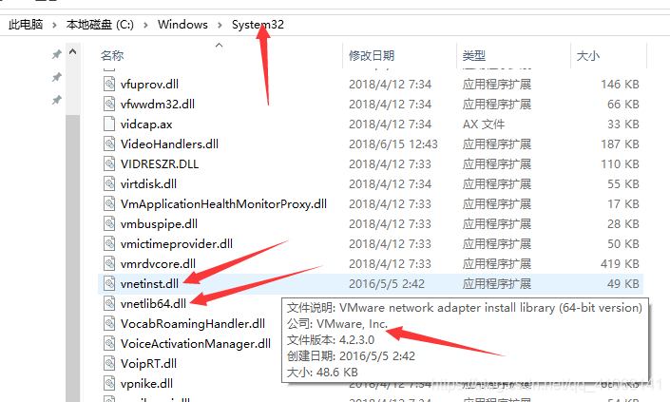Open the chevron after 本地磁盘 (C:)
This screenshot has height=402, width=670.
pos(145,25)
